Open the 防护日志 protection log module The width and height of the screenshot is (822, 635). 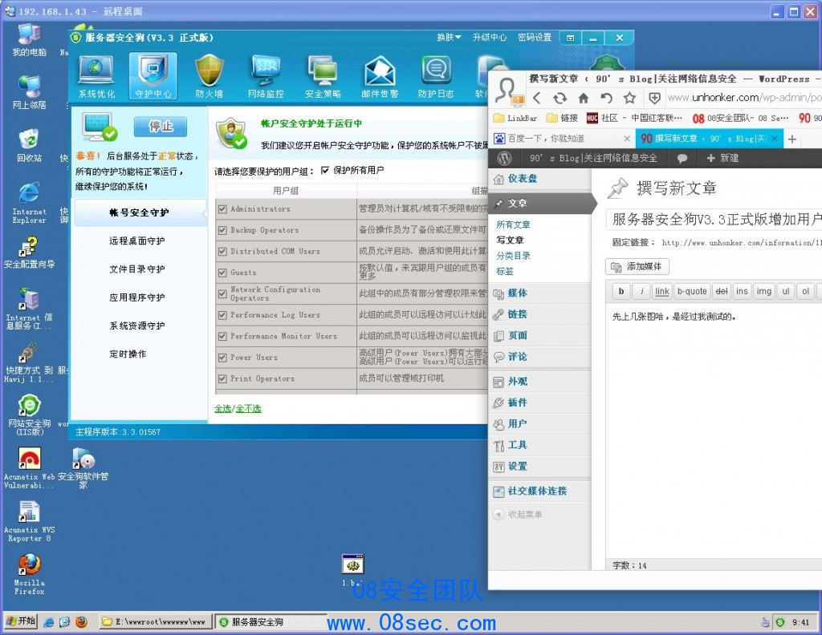point(436,76)
